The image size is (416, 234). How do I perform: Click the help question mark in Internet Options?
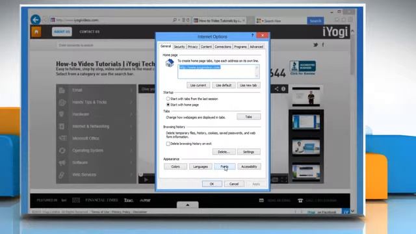coord(252,35)
